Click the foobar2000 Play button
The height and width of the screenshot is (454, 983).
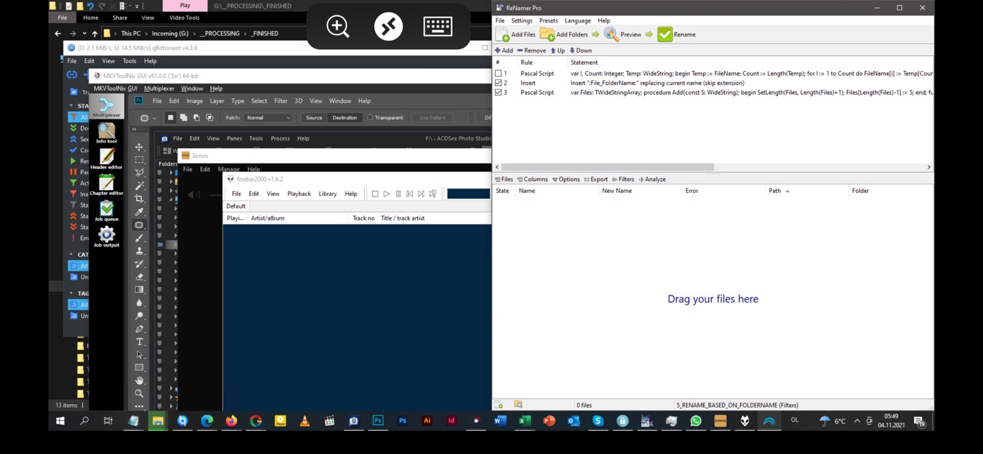[x=386, y=194]
